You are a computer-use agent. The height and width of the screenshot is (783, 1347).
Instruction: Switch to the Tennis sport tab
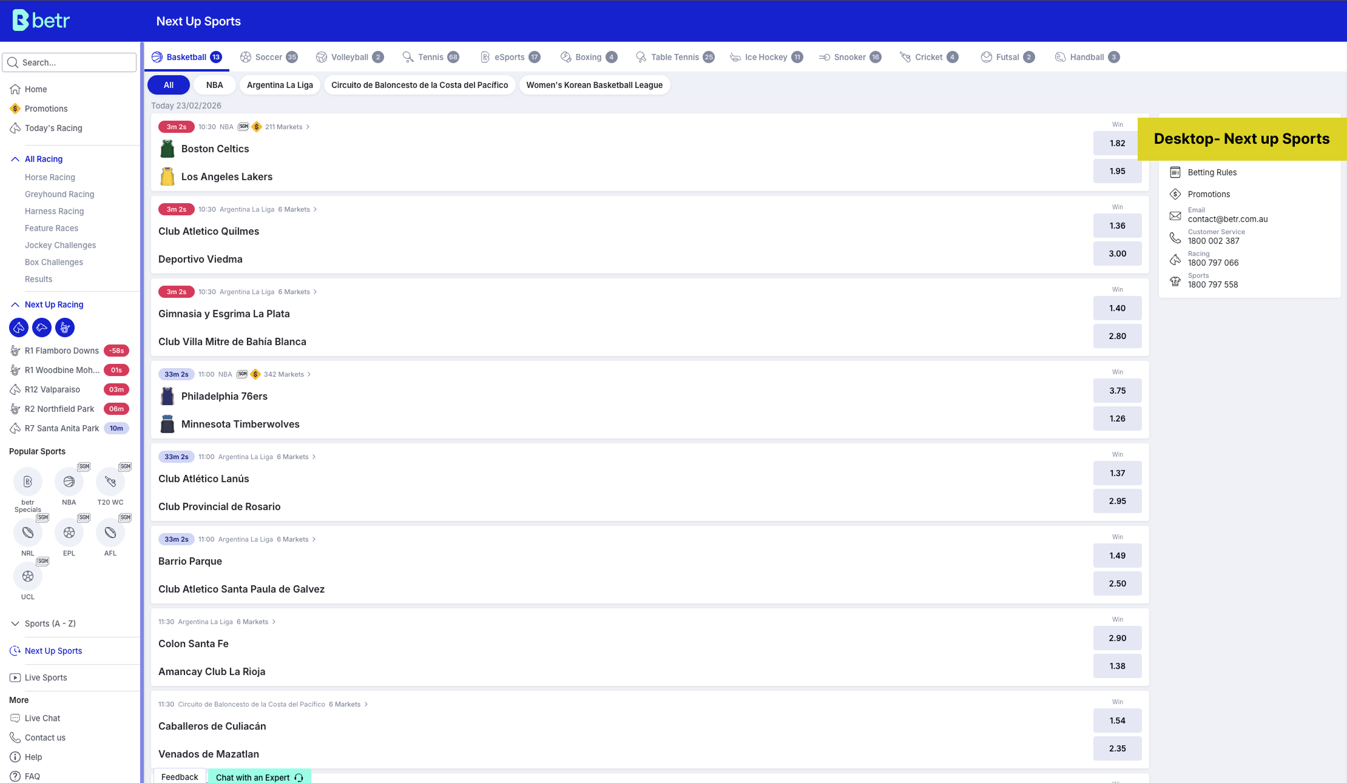(430, 57)
